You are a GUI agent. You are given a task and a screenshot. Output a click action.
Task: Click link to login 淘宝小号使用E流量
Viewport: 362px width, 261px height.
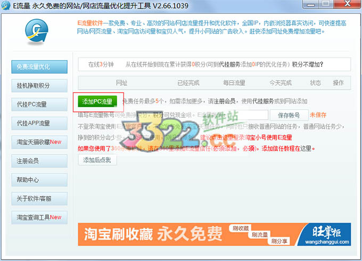click(246, 137)
